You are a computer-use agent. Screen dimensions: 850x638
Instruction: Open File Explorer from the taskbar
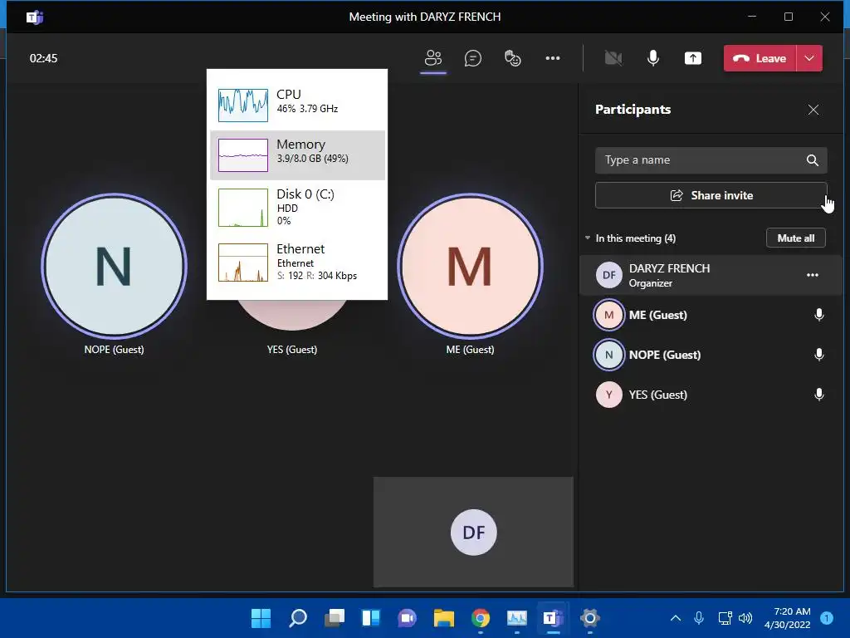[443, 618]
